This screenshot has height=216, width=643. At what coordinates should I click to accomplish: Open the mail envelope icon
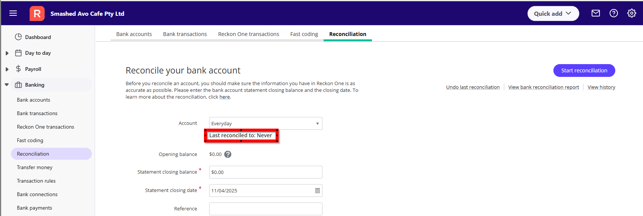tap(596, 13)
